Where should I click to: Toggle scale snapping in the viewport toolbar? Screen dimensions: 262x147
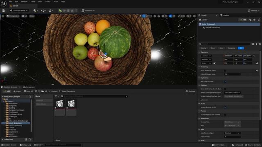coord(179,16)
